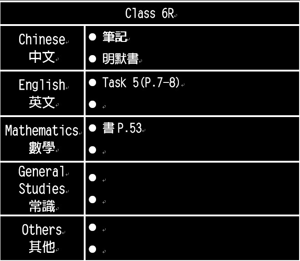The image size is (300, 261).
Task: Place cursor in empty second English bullet
Action: (104, 105)
